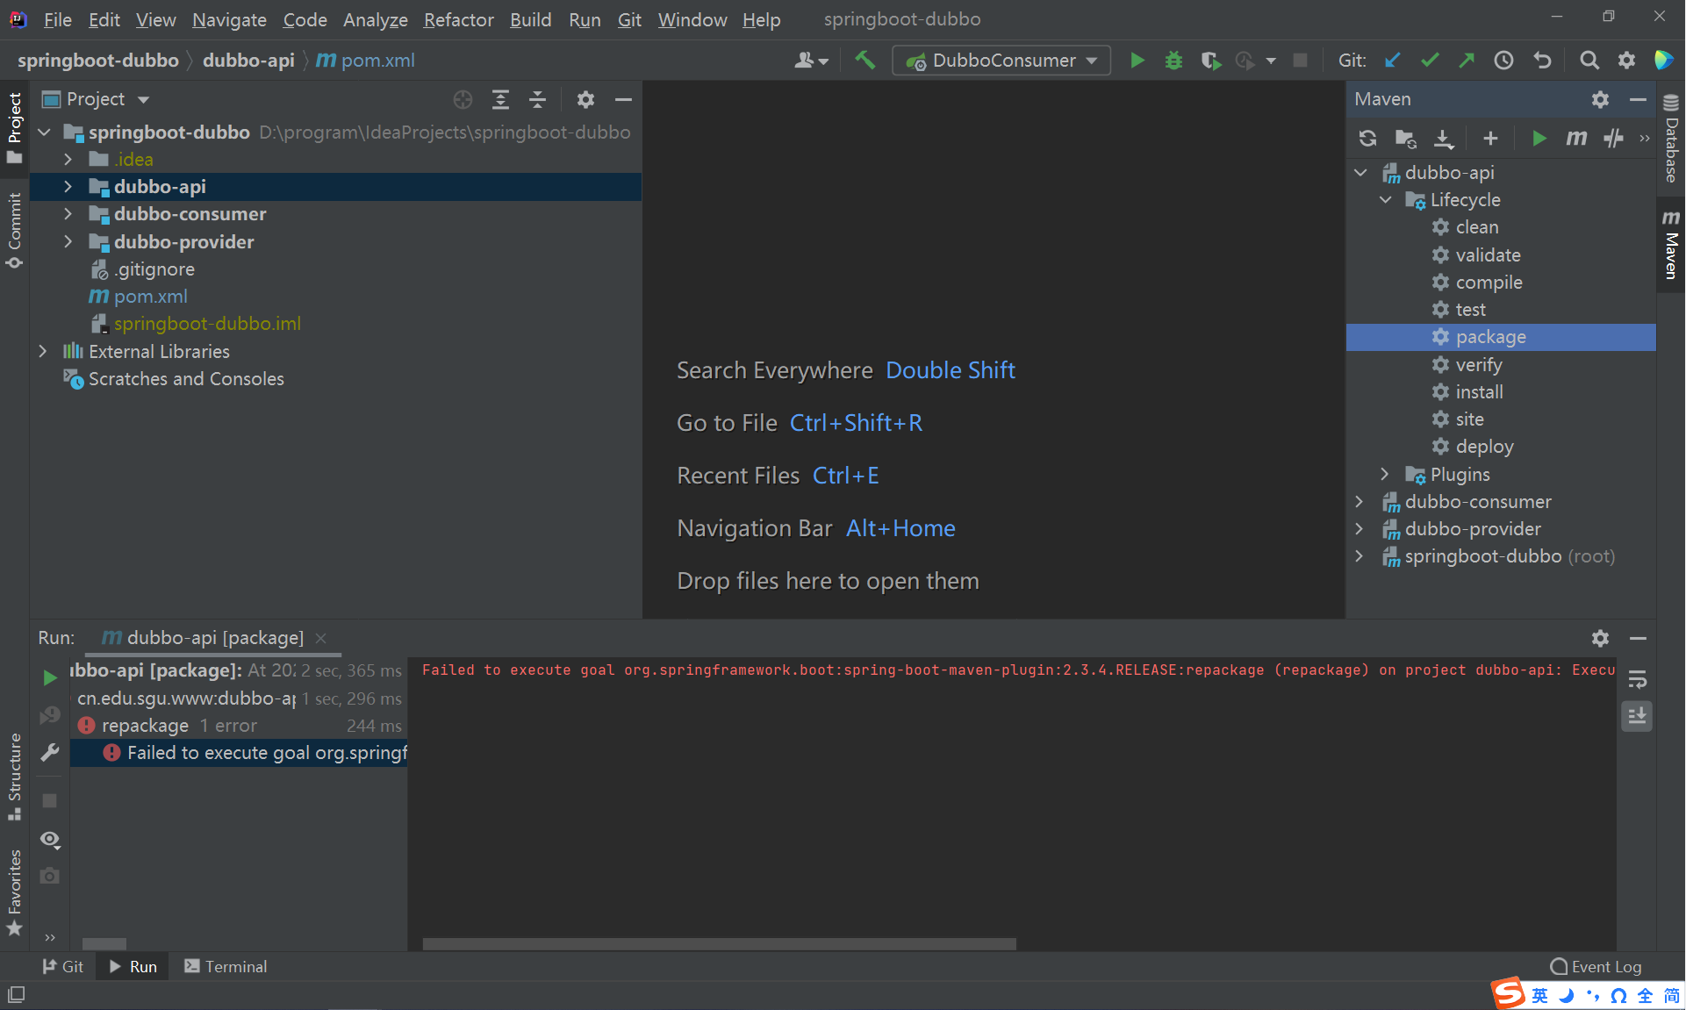Open Search Everywhere with the magnifier icon
The width and height of the screenshot is (1686, 1010).
tap(1589, 60)
